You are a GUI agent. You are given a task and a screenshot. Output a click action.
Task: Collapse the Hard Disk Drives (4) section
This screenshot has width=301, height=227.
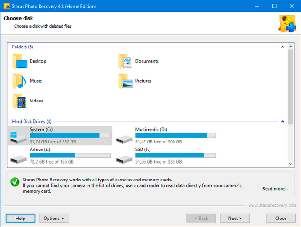[x=283, y=121]
